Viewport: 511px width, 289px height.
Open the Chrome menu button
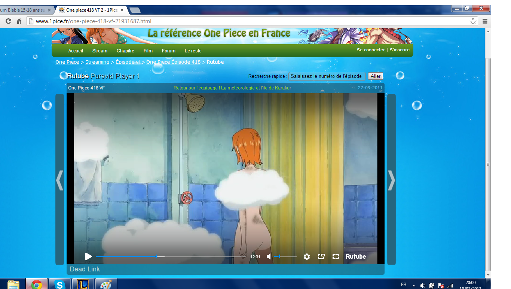tap(485, 21)
